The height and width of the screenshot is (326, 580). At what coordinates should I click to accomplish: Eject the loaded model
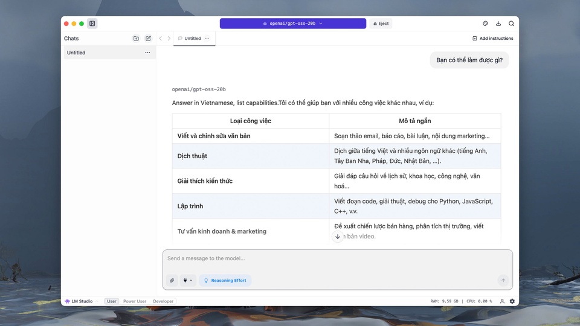[381, 24]
